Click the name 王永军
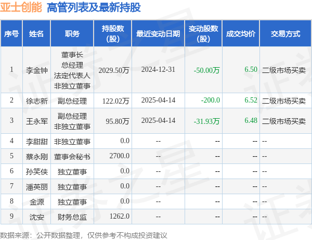The image size is (312, 240). point(37,121)
